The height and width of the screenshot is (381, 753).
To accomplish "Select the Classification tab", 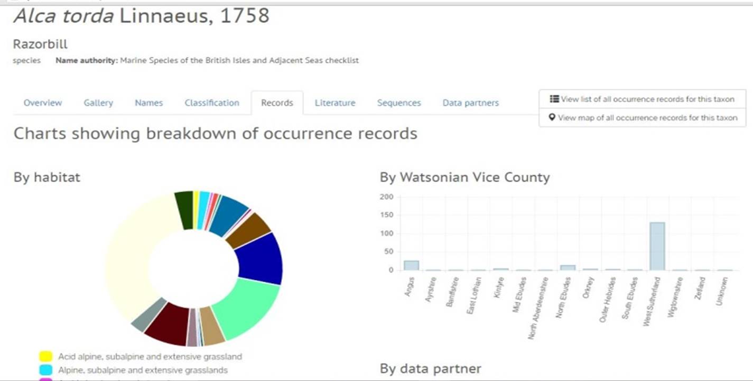I will (211, 103).
